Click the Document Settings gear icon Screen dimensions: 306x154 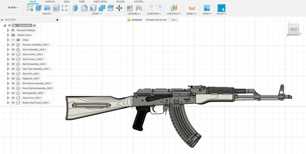[x=13, y=30]
